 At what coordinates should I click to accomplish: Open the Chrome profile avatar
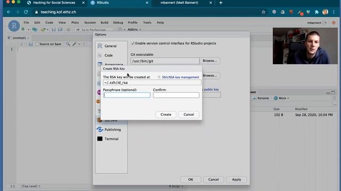coord(325,12)
